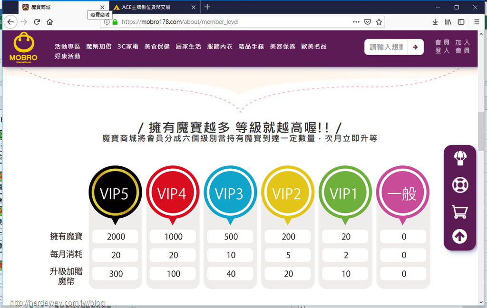Switch to ACE王牌數位貨幣交易 tab

[155, 7]
